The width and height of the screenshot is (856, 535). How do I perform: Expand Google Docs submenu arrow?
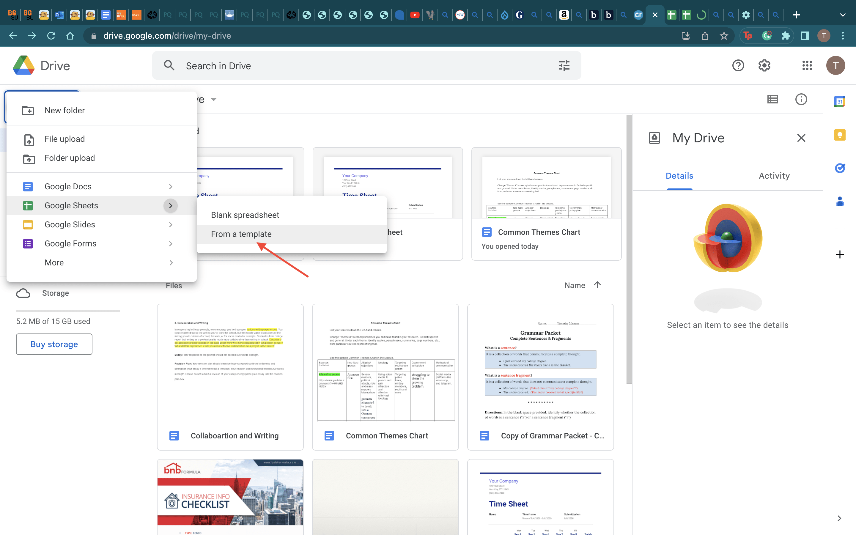[x=171, y=186]
